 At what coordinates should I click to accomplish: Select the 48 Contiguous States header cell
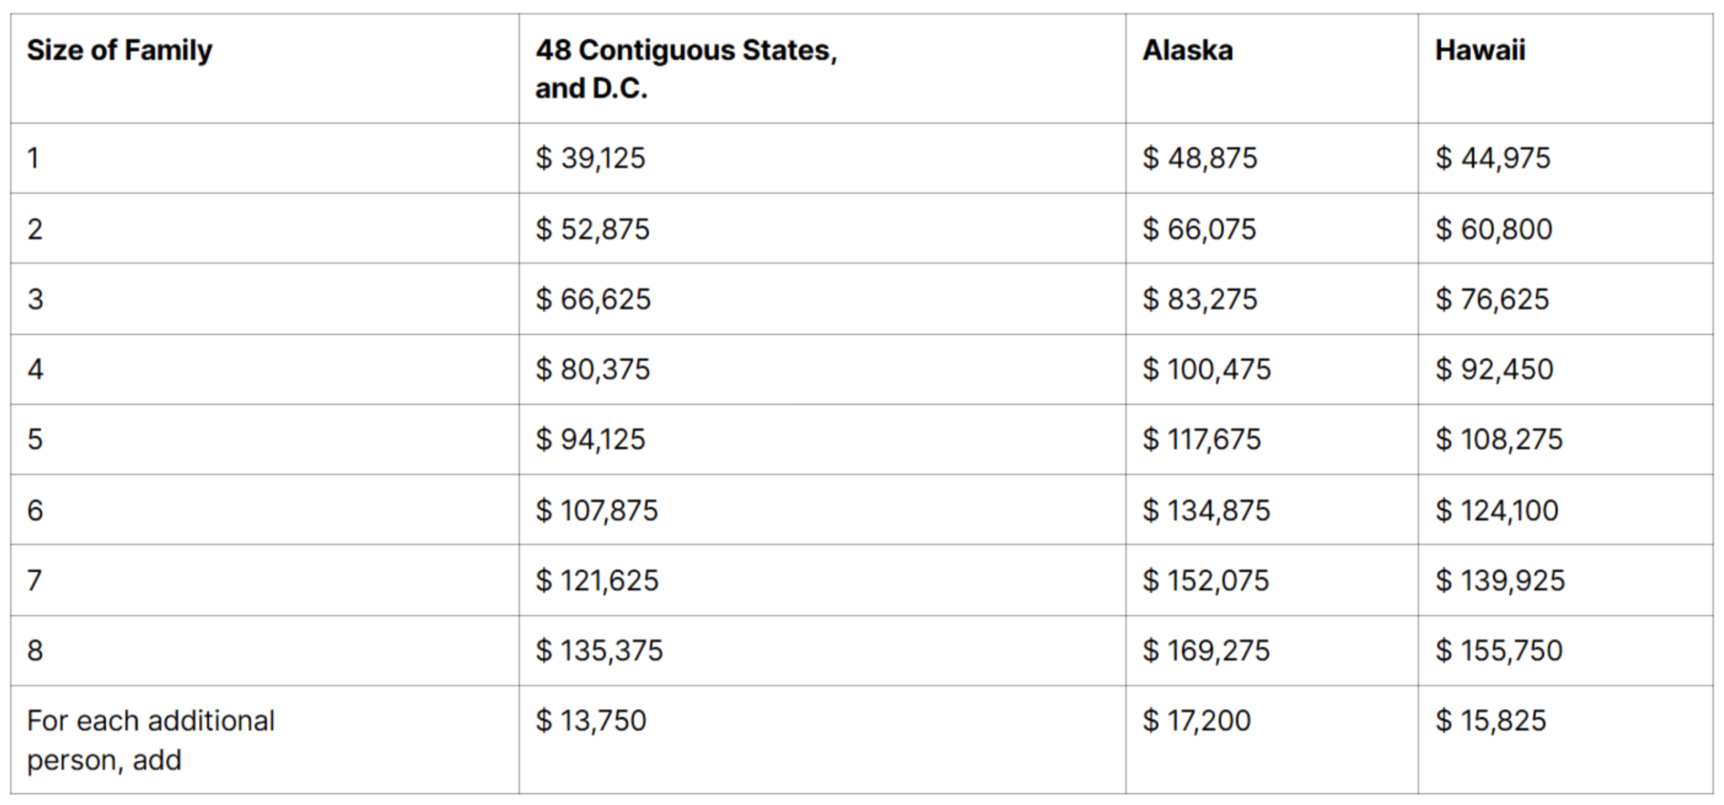point(685,69)
